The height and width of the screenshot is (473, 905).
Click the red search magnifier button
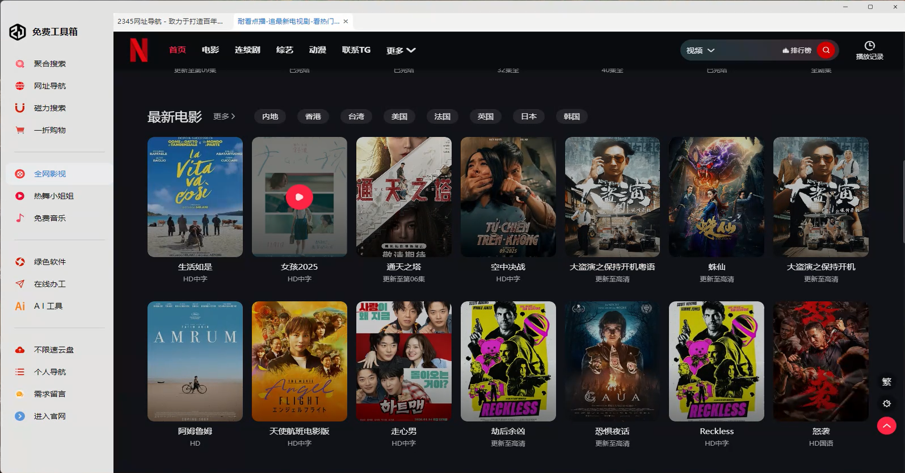(826, 50)
